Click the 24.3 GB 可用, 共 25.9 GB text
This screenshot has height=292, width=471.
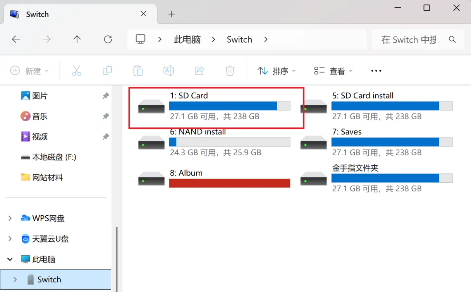pos(215,153)
